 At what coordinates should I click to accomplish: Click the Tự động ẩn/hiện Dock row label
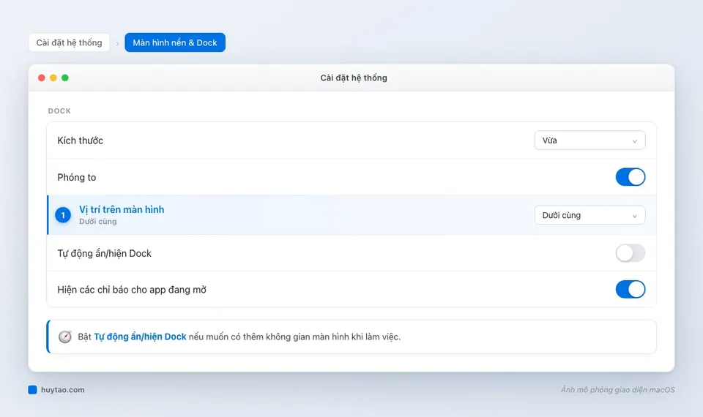(105, 254)
